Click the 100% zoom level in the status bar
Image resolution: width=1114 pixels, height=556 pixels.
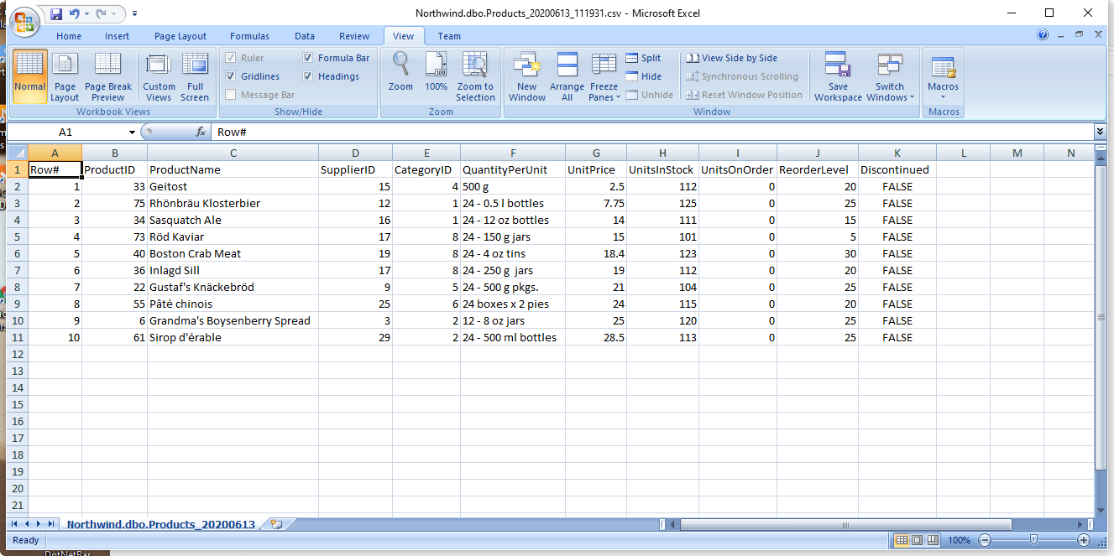pyautogui.click(x=959, y=540)
